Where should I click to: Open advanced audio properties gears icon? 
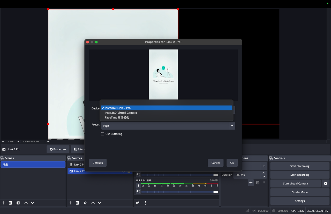pos(138,203)
